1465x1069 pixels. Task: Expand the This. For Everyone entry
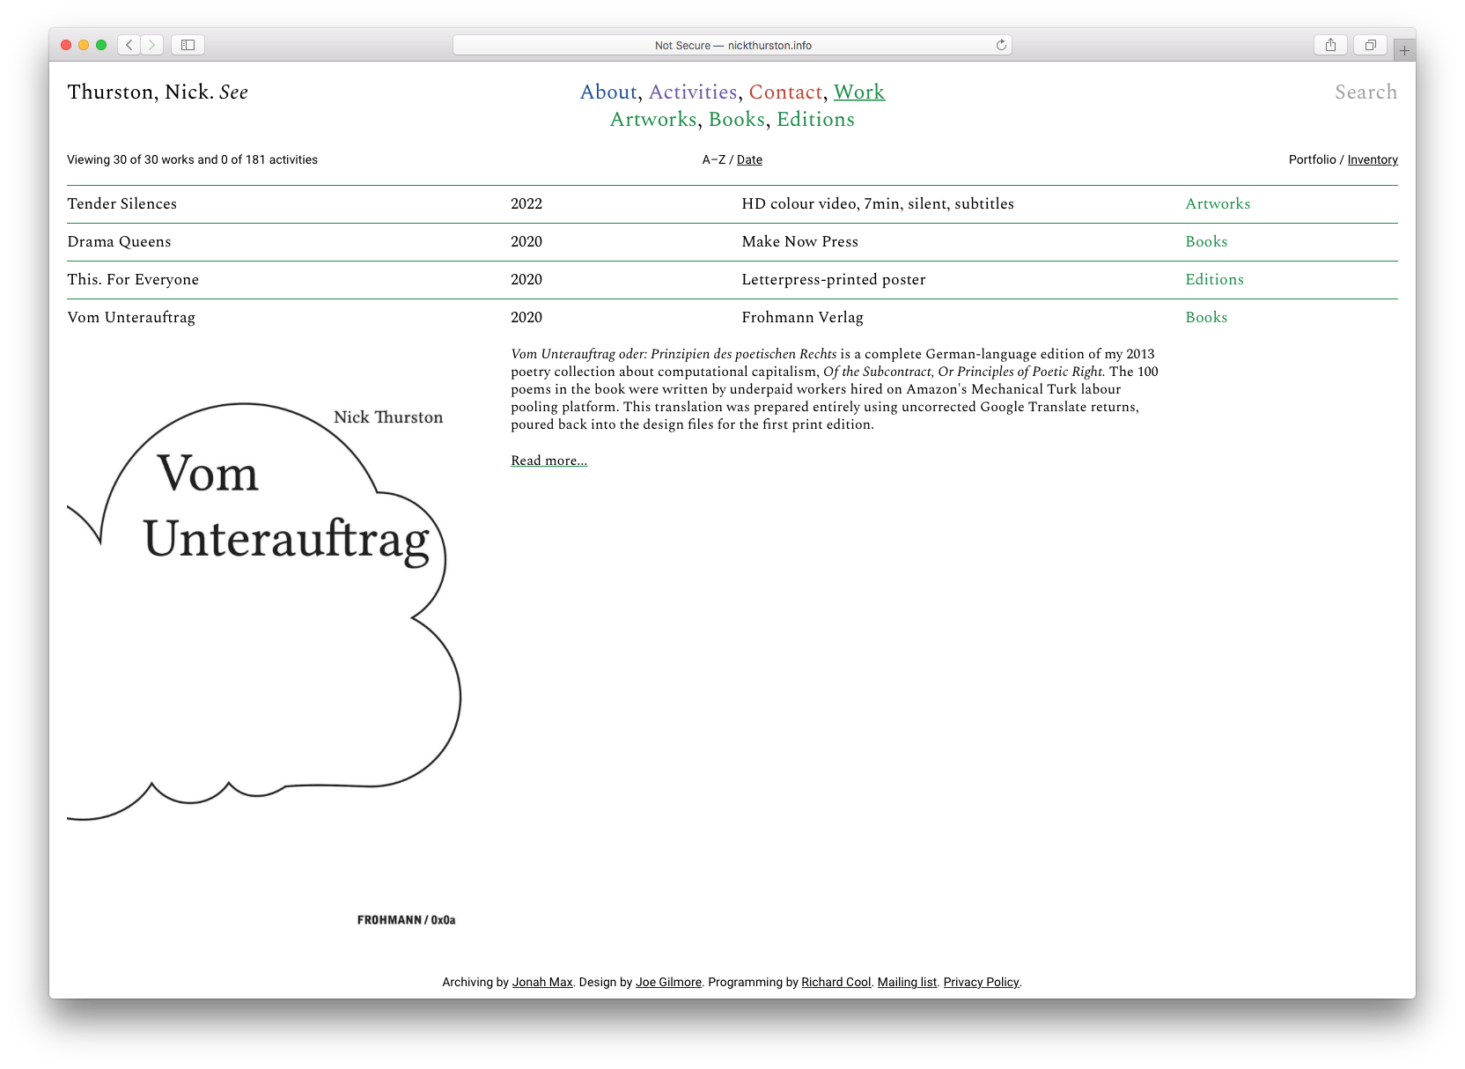(x=133, y=280)
